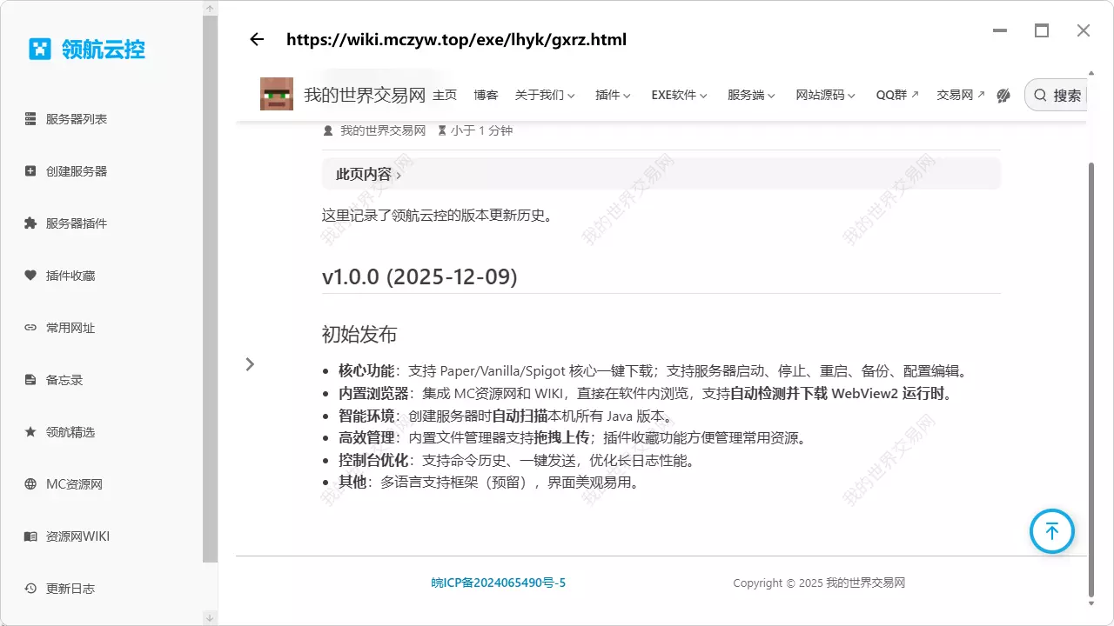
Task: Click the 领航云控 logo
Action: pos(85,50)
